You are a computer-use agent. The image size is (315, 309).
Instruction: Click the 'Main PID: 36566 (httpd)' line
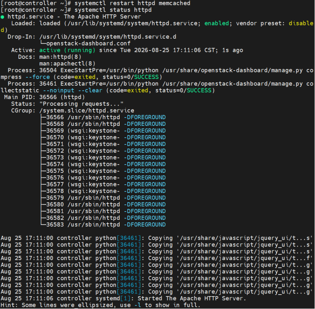44,97
